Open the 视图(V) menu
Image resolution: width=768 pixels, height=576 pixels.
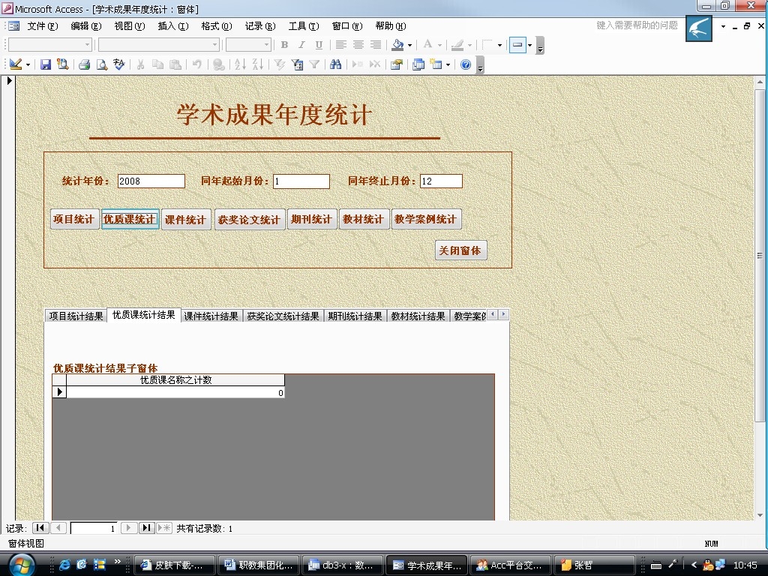coord(130,26)
